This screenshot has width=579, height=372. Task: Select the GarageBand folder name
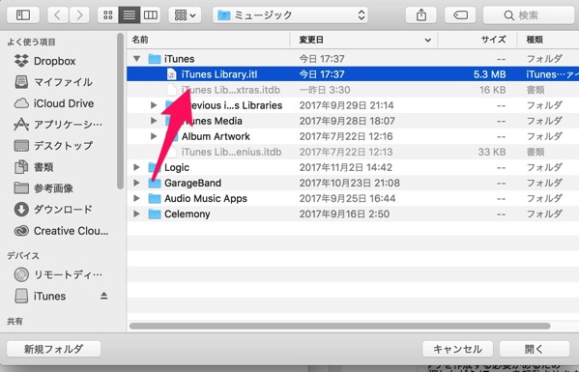pyautogui.click(x=192, y=183)
